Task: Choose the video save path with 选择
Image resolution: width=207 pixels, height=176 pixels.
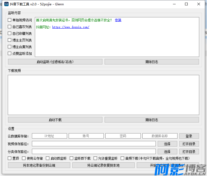Action: pos(167,144)
